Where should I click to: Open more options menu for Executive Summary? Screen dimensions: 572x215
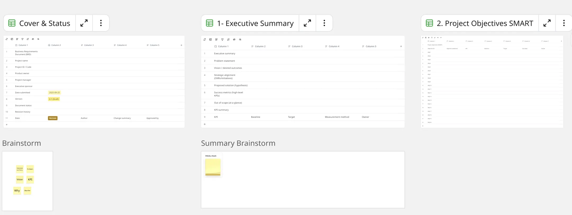pos(324,23)
